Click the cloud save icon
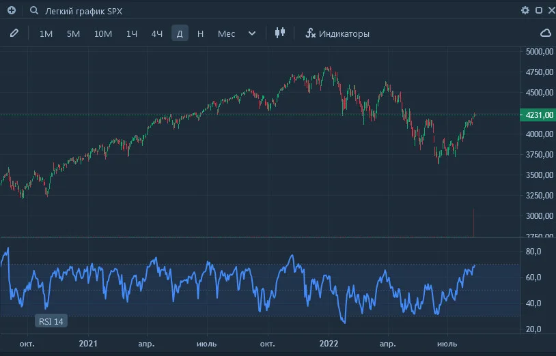Screen dimensions: 556x356 click(546, 33)
